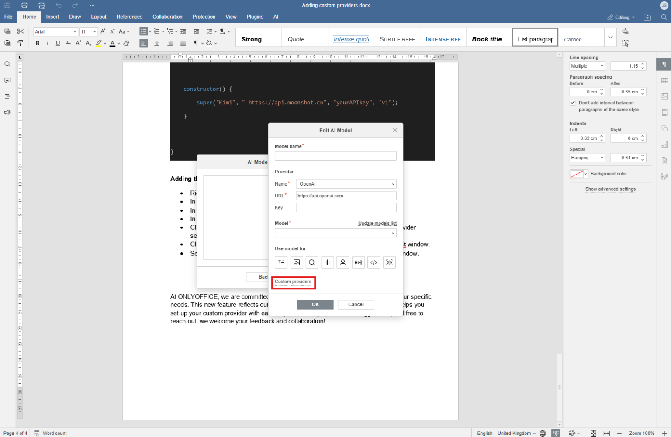The height and width of the screenshot is (437, 671).
Task: Select Text use icon in Use model for
Action: coord(281,262)
